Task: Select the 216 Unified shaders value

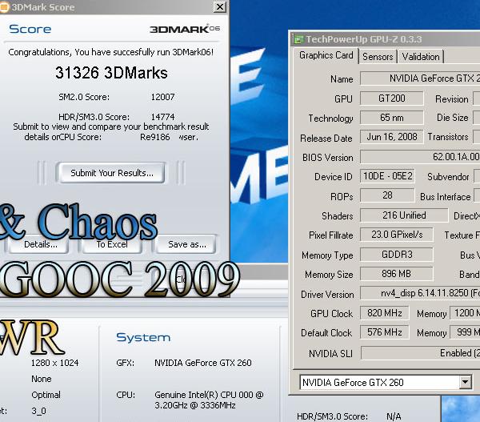Action: click(404, 215)
